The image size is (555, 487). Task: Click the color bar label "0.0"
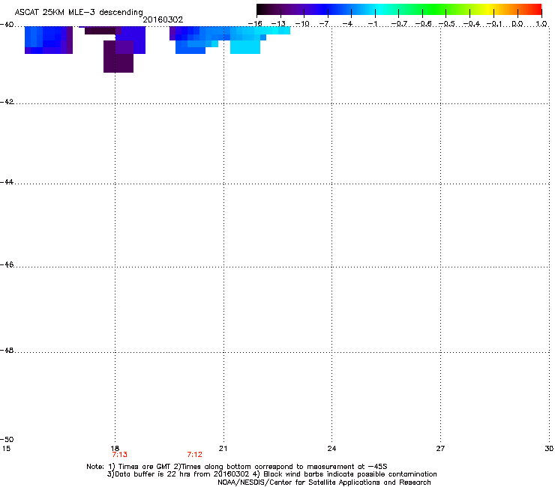(x=517, y=24)
